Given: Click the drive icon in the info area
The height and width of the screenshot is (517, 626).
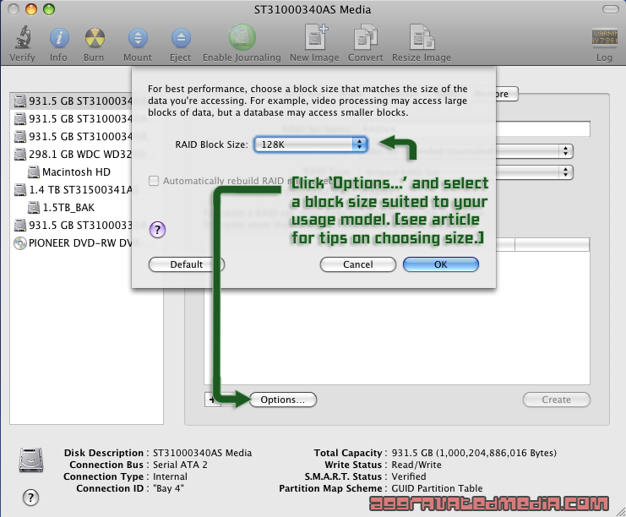Looking at the screenshot, I should (x=31, y=460).
